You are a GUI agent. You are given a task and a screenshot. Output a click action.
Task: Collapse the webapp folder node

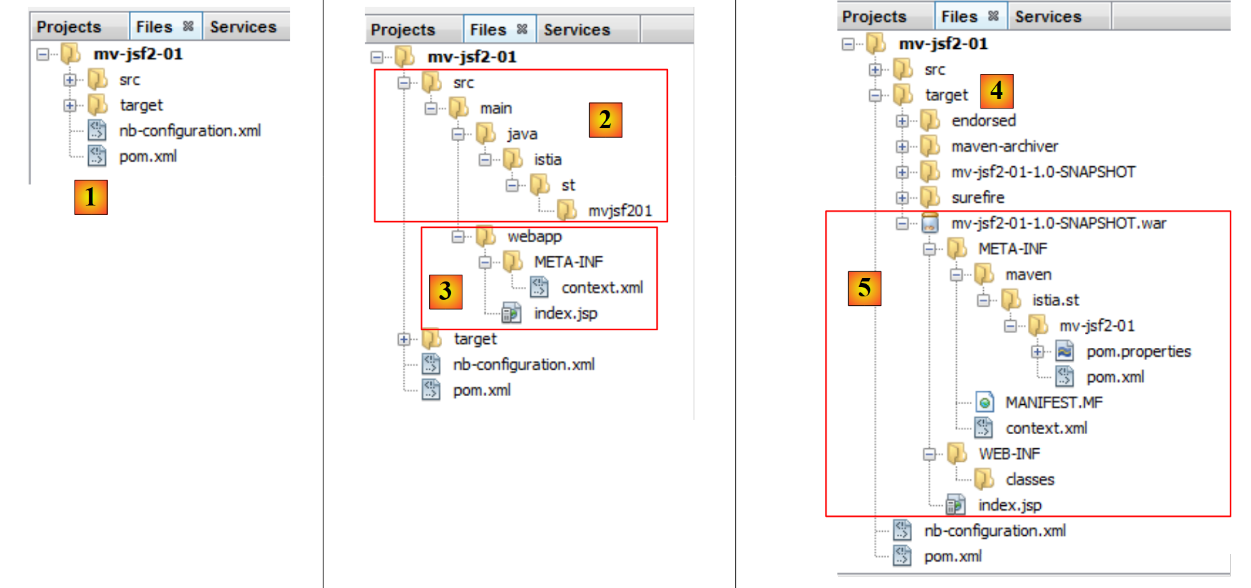(x=458, y=237)
